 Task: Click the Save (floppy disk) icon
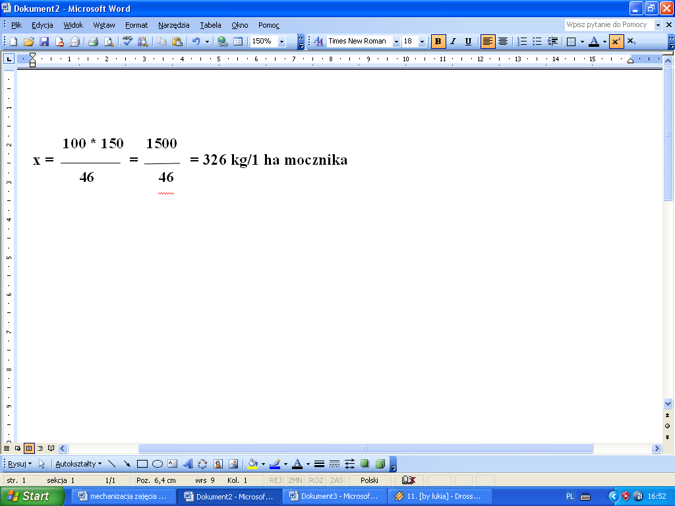tap(44, 42)
